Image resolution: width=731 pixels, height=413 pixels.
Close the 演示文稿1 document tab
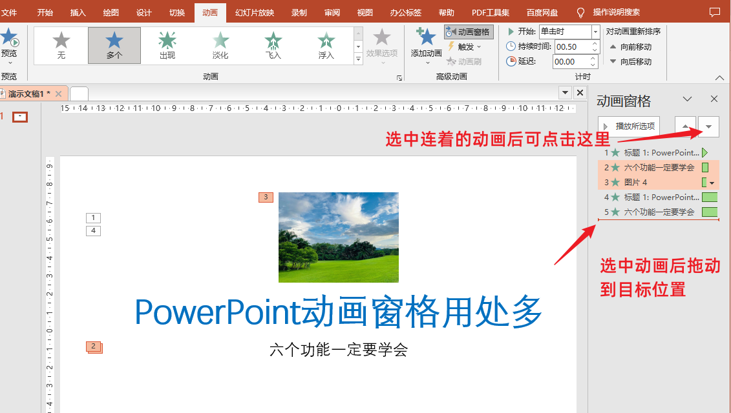point(58,94)
